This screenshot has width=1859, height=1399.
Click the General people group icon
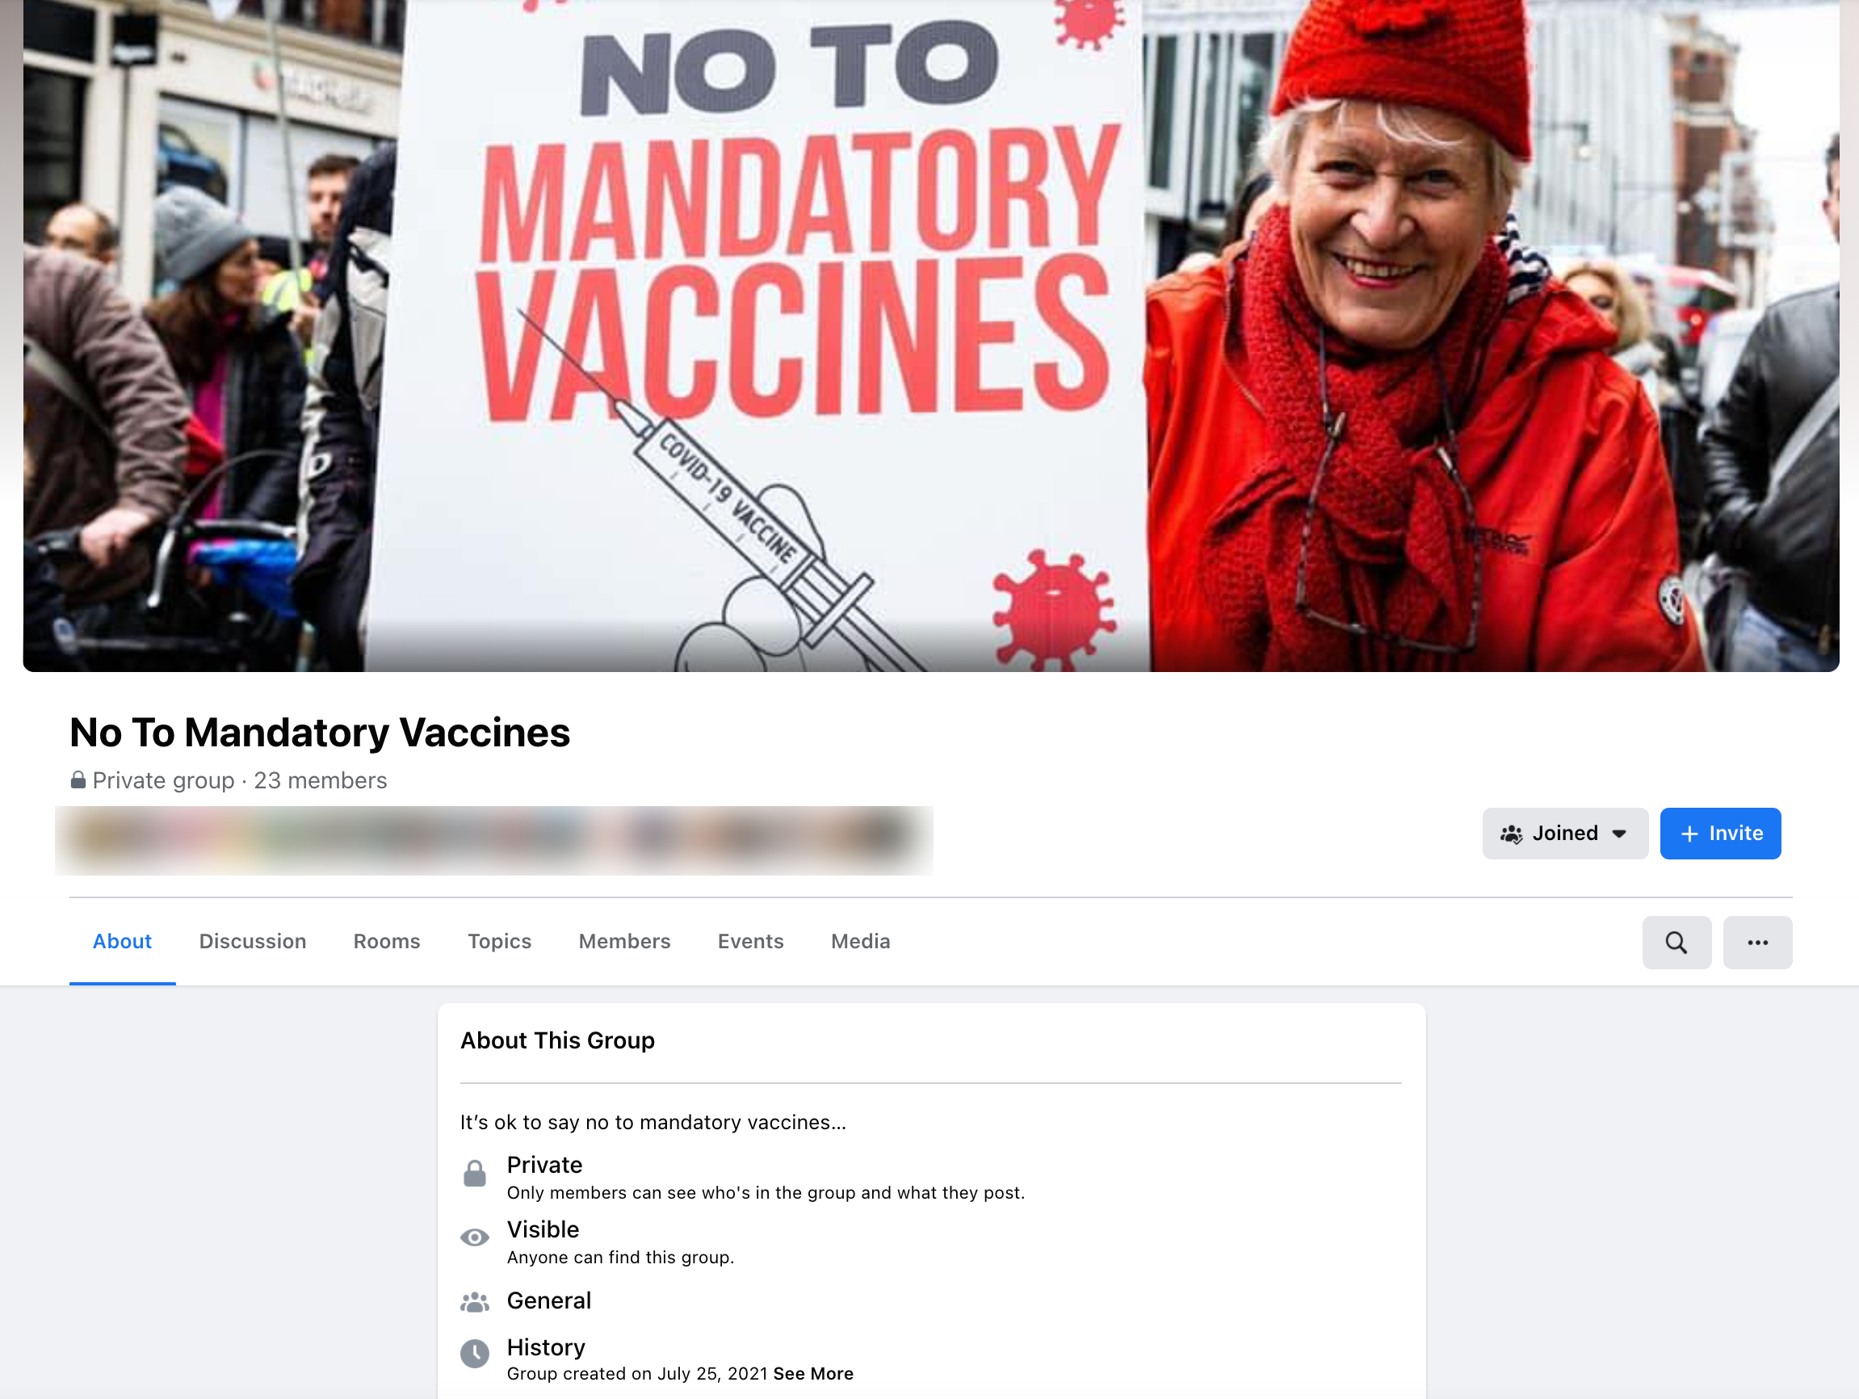(475, 1302)
